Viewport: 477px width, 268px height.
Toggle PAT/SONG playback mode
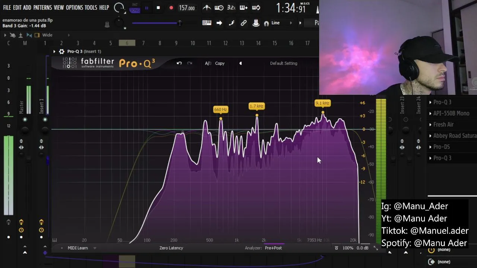(x=135, y=8)
